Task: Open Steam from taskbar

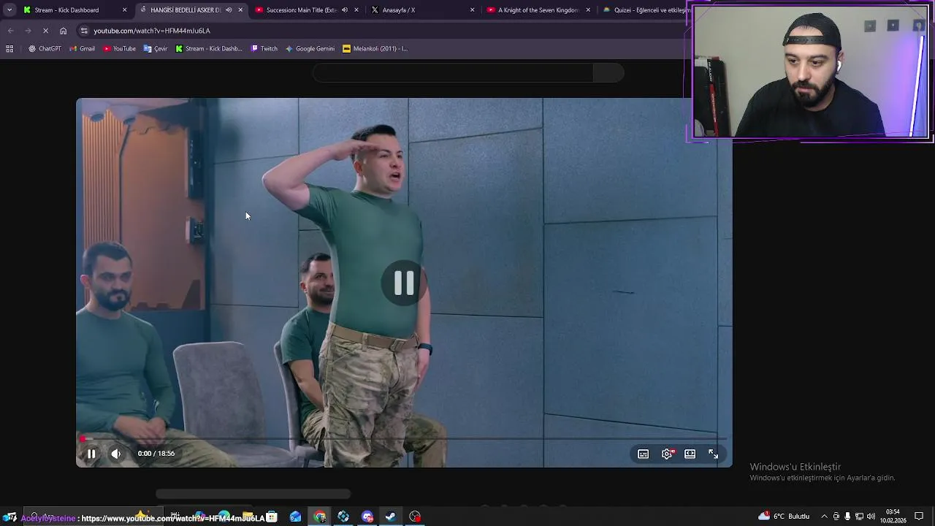Action: [x=391, y=517]
